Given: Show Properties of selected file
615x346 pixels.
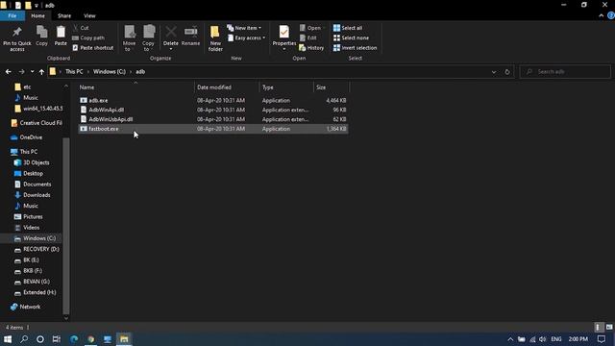Looking at the screenshot, I should coord(284,38).
